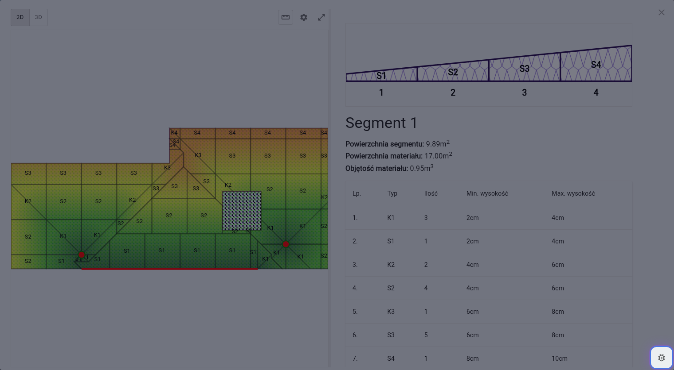The image size is (674, 370).
Task: Click the "10cm" max height in the S4 row
Action: [x=560, y=358]
